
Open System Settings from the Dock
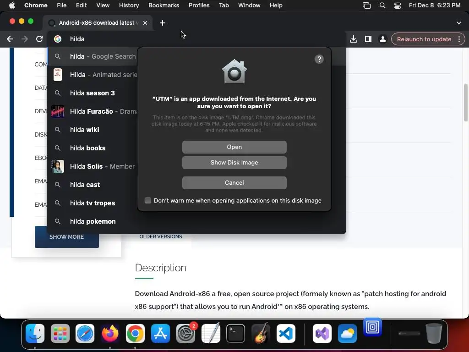185,334
